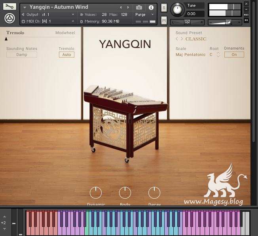Open the CLASSIC sound preset menu
Image resolution: width=258 pixels, height=236 pixels.
196,39
